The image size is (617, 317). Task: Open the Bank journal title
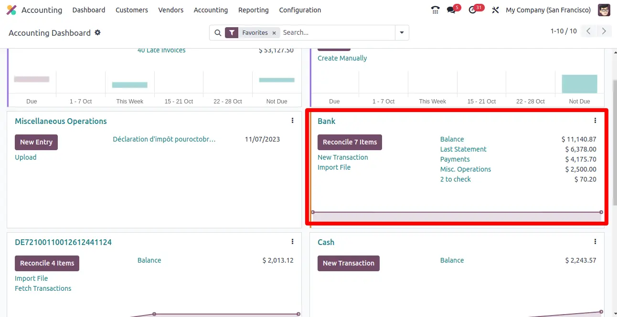pyautogui.click(x=327, y=121)
